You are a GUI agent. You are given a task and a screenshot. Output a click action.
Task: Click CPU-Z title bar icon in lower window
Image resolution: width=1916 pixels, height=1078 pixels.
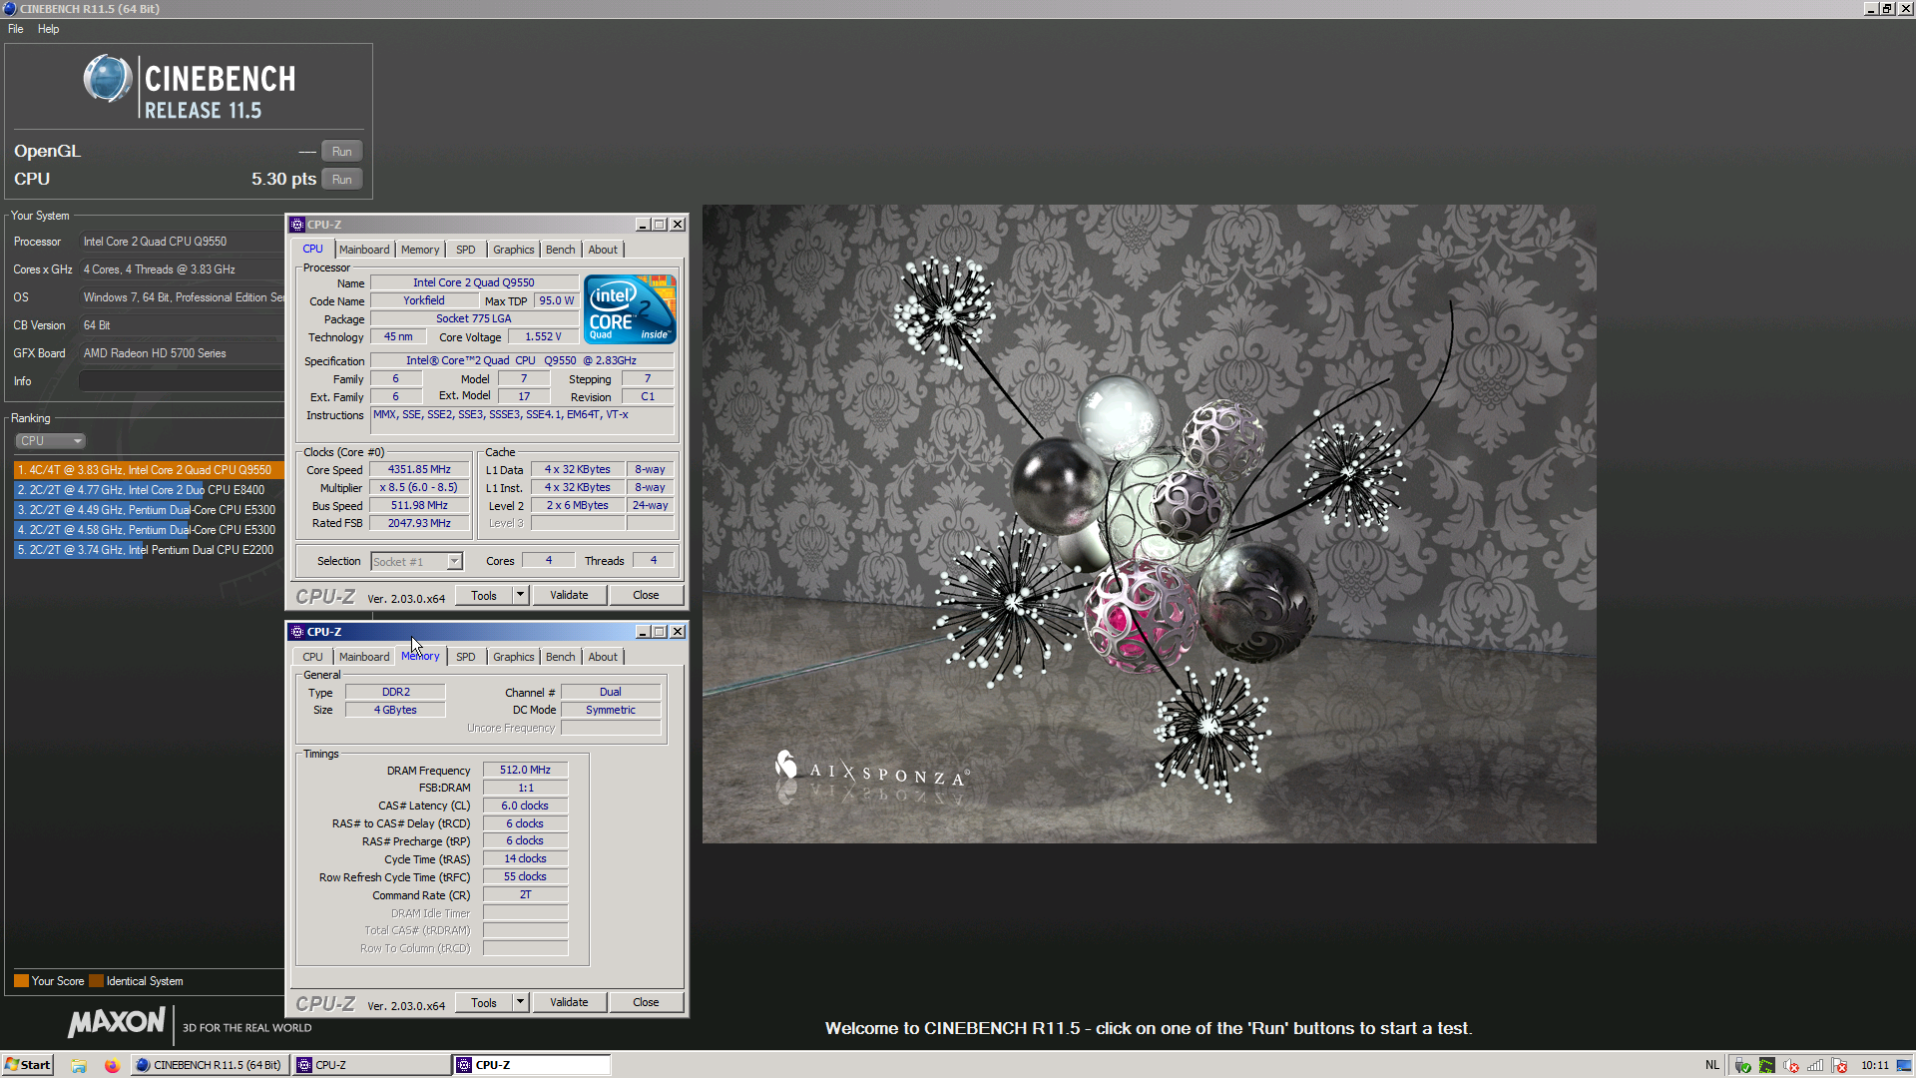point(297,632)
